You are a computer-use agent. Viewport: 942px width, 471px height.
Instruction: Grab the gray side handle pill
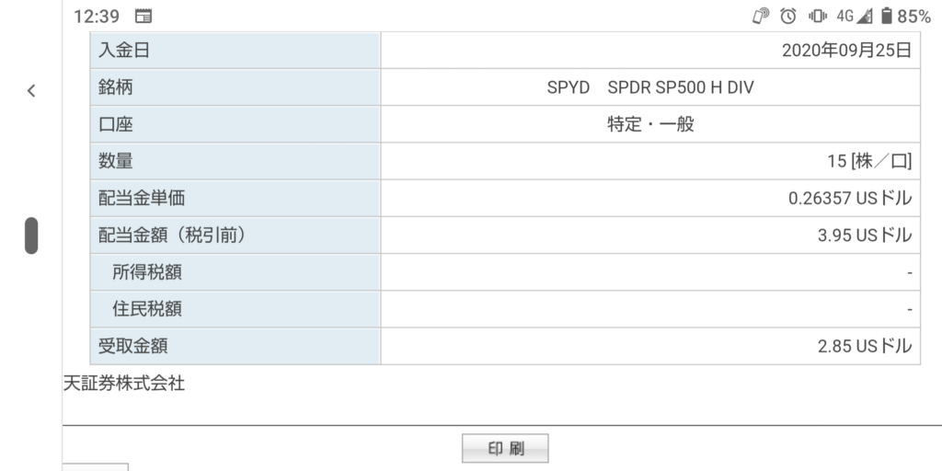(31, 235)
